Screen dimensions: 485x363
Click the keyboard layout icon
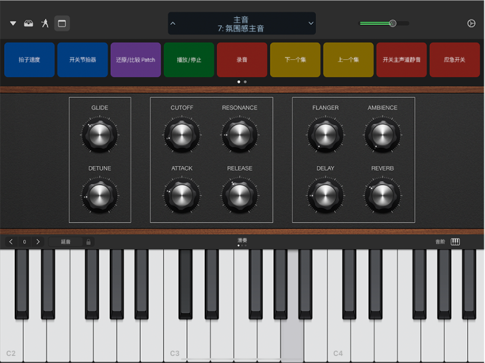point(455,242)
